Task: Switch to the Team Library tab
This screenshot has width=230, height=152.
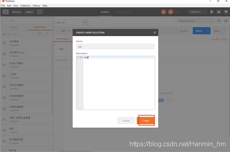Action: point(122,12)
